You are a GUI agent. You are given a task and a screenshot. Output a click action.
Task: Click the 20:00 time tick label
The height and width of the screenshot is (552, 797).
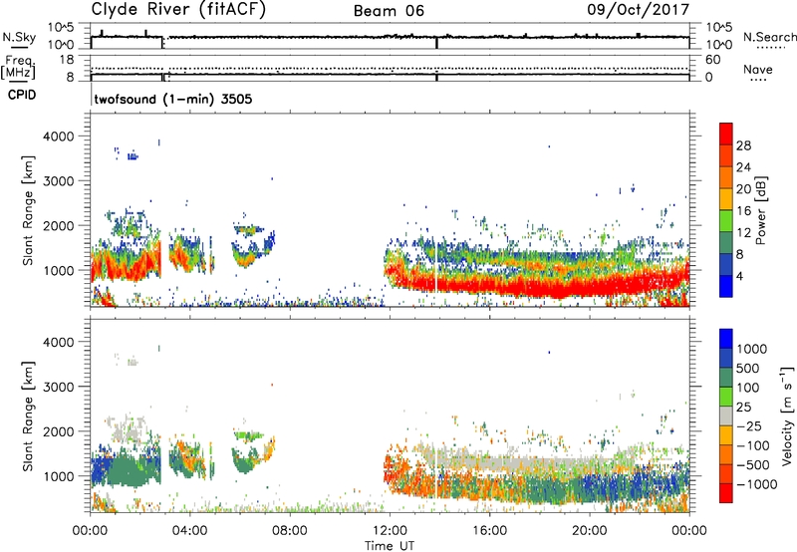pos(590,531)
